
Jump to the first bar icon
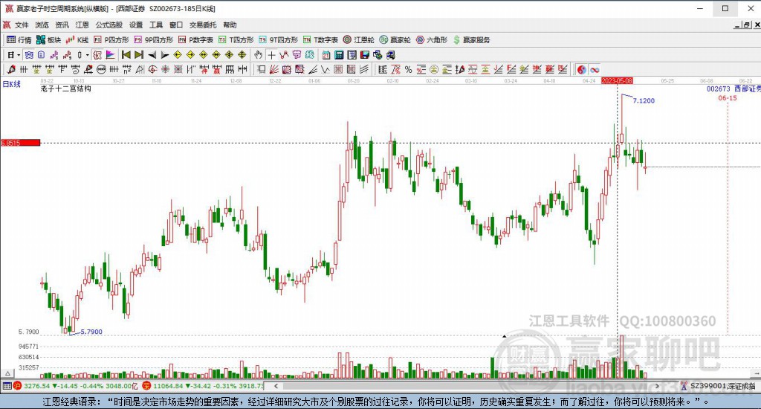coord(126,55)
